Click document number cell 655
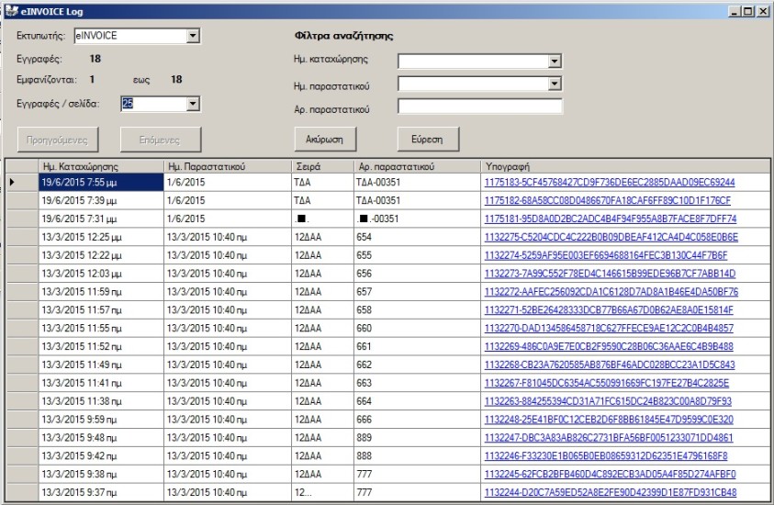This screenshot has width=774, height=505. click(x=417, y=255)
